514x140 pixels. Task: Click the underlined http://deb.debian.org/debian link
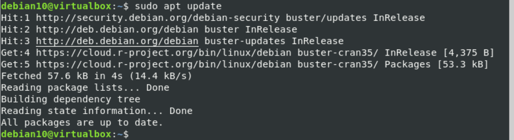coord(117,41)
